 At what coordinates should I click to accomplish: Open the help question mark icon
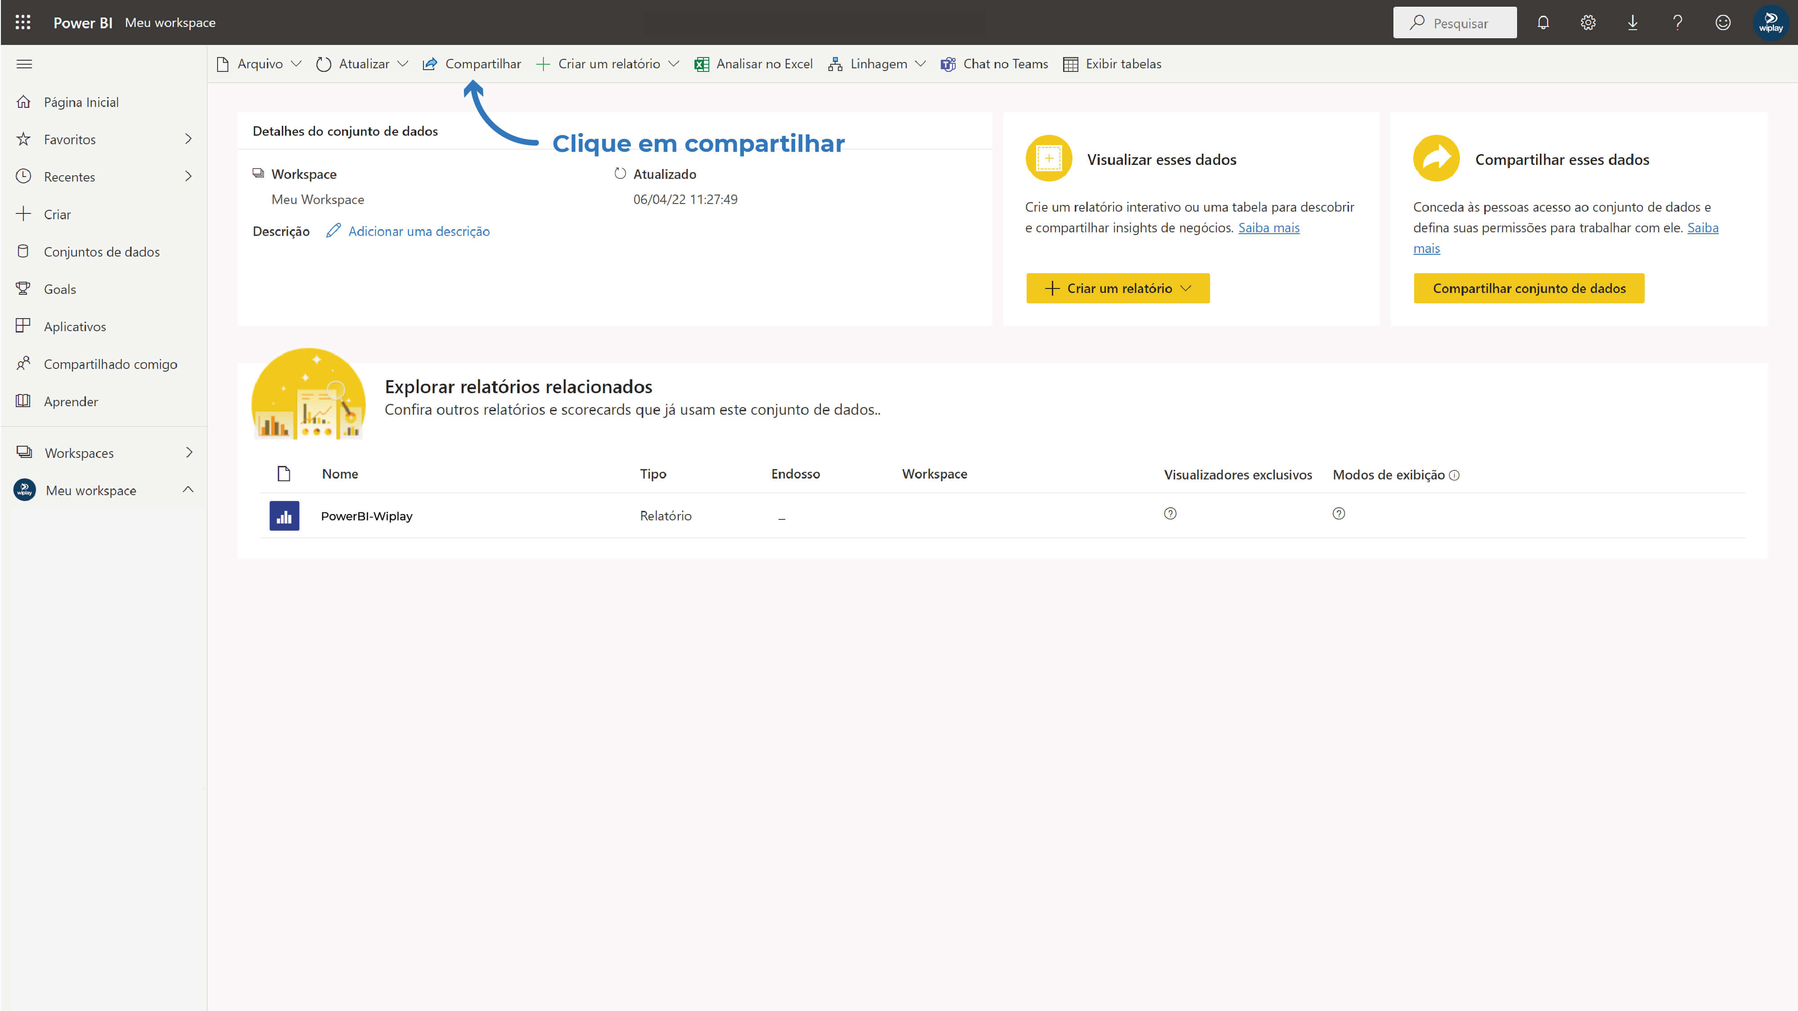(1677, 22)
